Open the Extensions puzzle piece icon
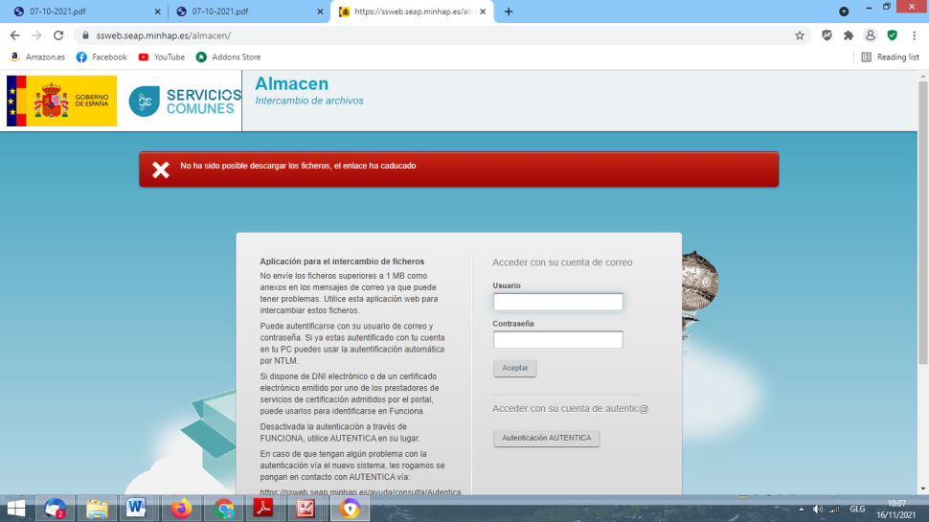 coord(848,35)
